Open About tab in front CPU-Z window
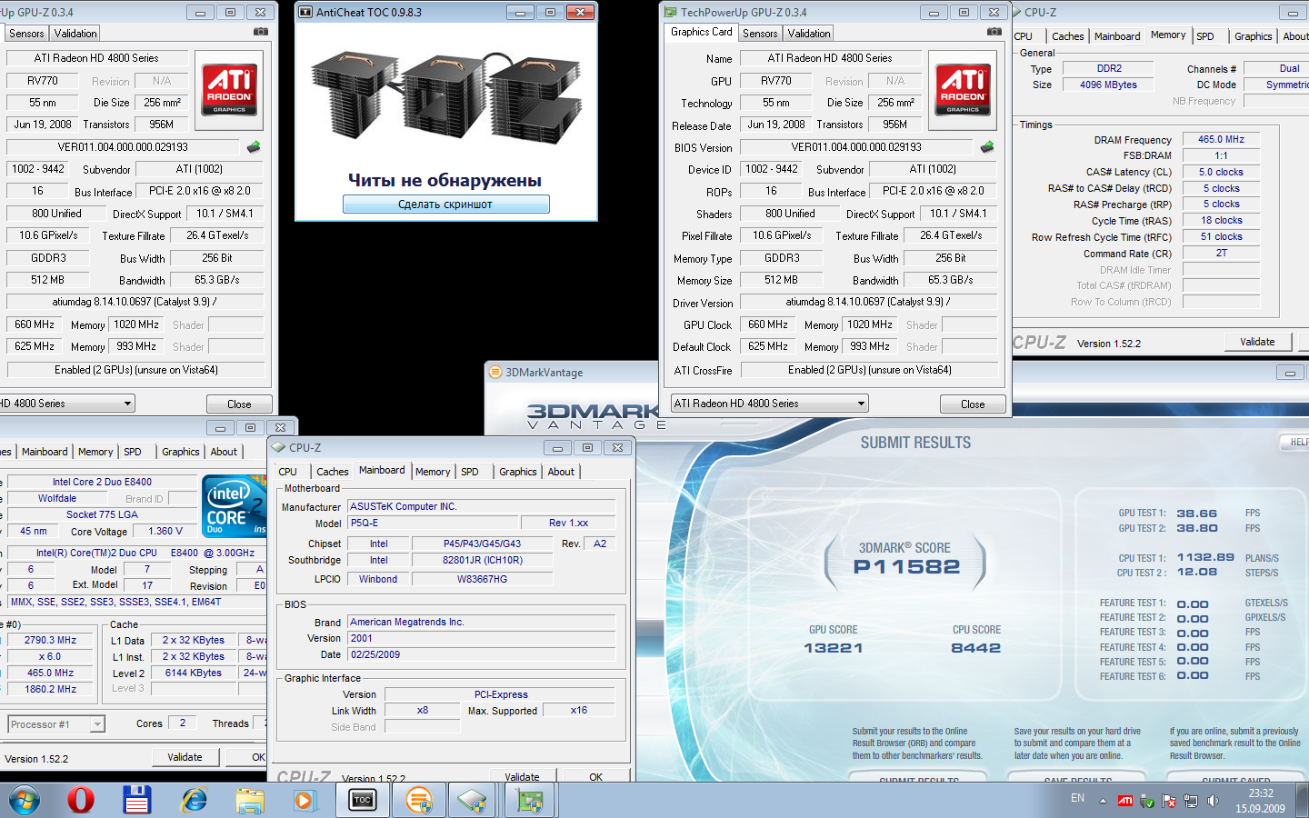The width and height of the screenshot is (1309, 818). pos(561,472)
